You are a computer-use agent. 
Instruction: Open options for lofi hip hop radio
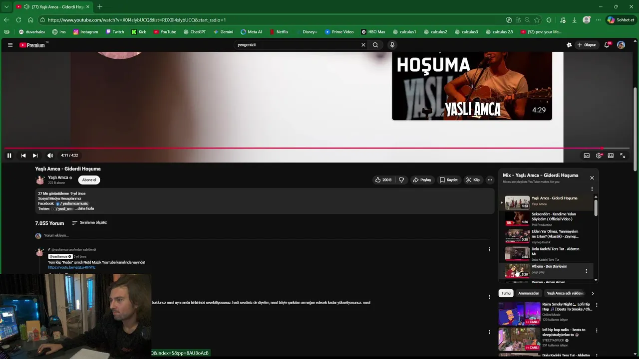click(597, 330)
